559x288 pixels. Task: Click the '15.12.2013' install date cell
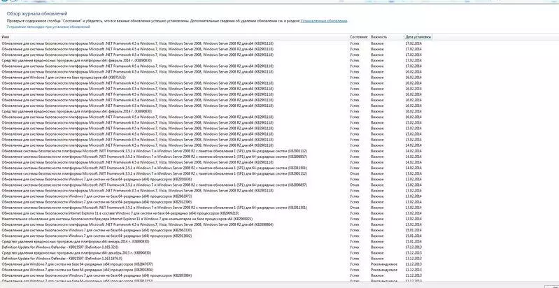point(413,253)
